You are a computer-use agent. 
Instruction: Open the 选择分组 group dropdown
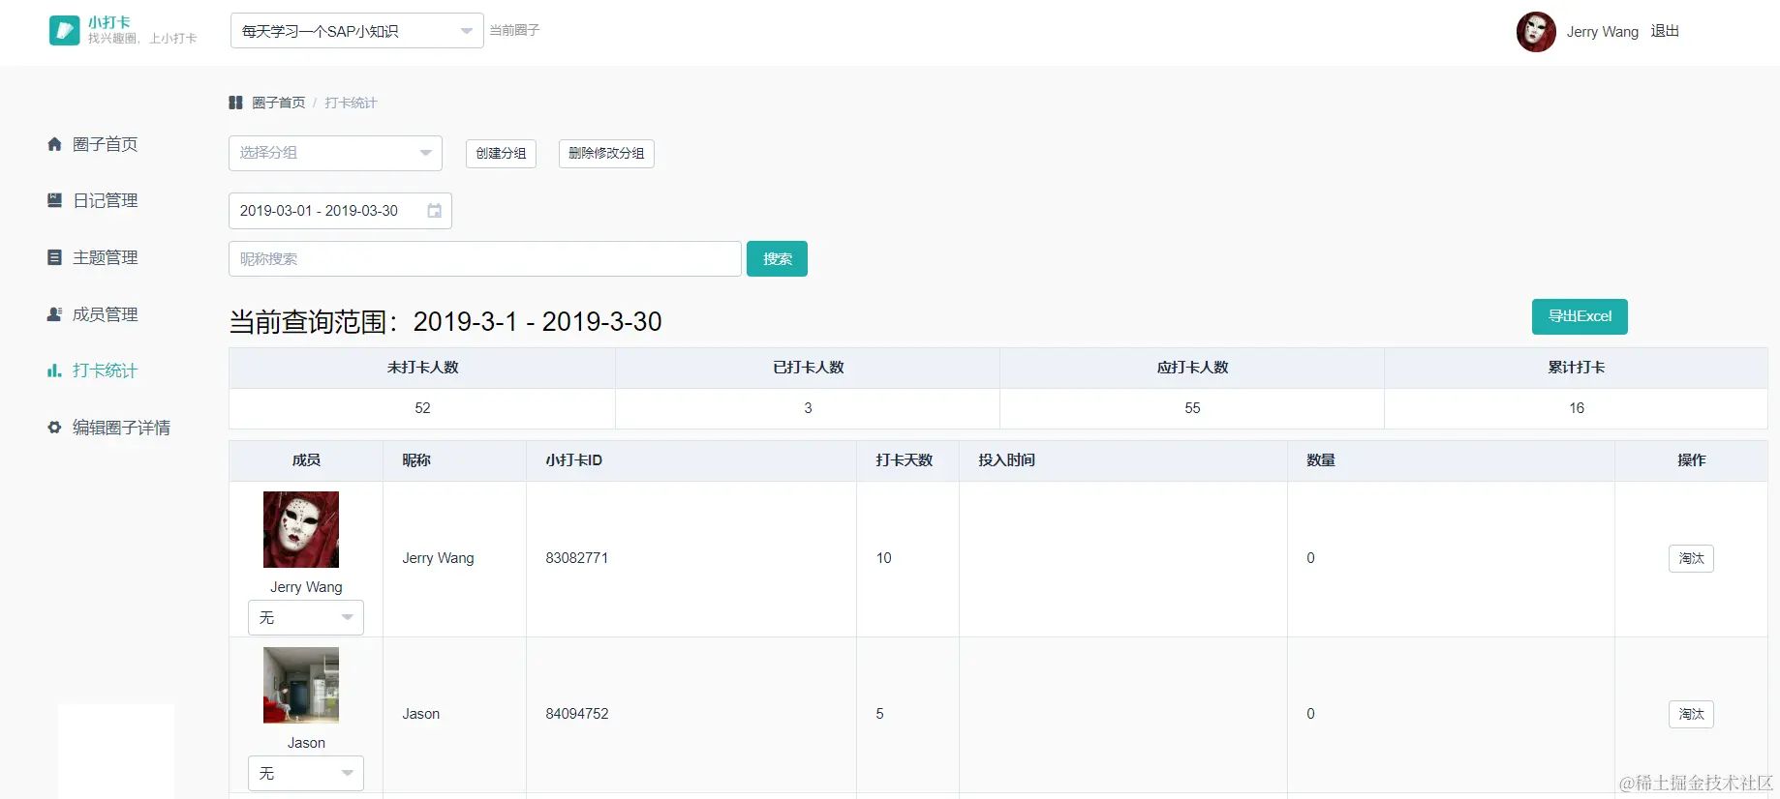[335, 153]
